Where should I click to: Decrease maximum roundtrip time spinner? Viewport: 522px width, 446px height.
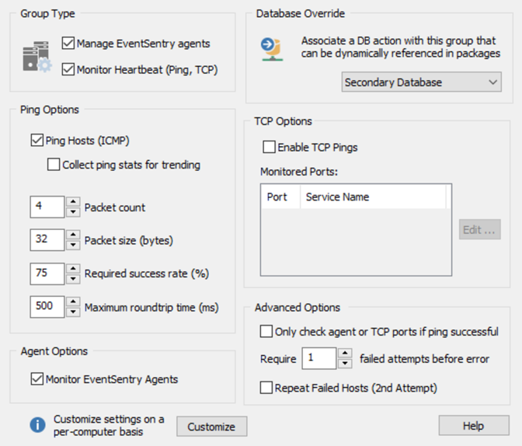click(73, 312)
